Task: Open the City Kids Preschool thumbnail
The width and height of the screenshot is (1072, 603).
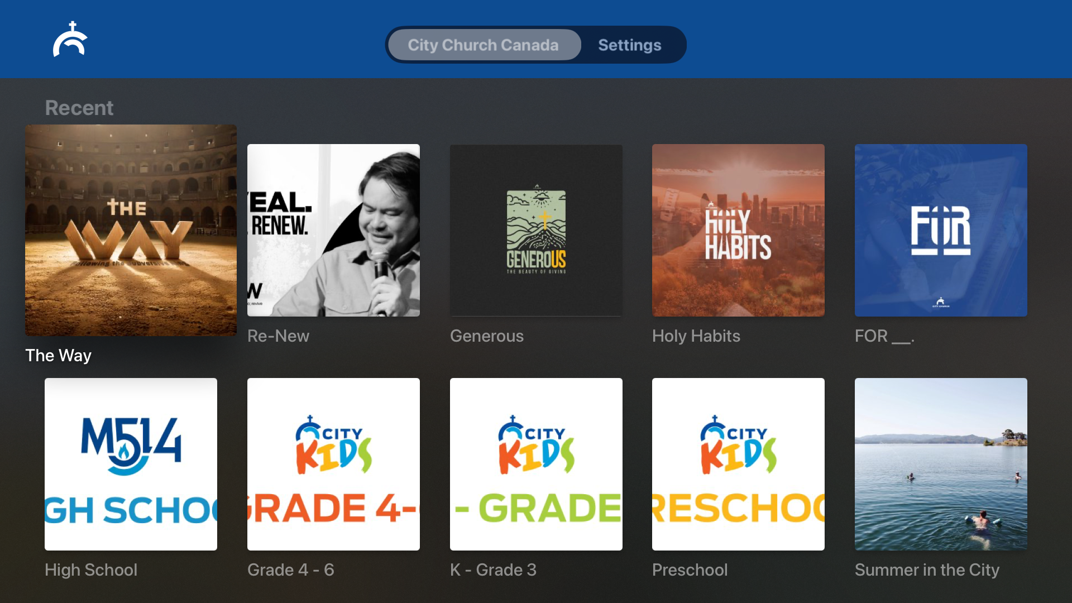Action: [x=738, y=464]
